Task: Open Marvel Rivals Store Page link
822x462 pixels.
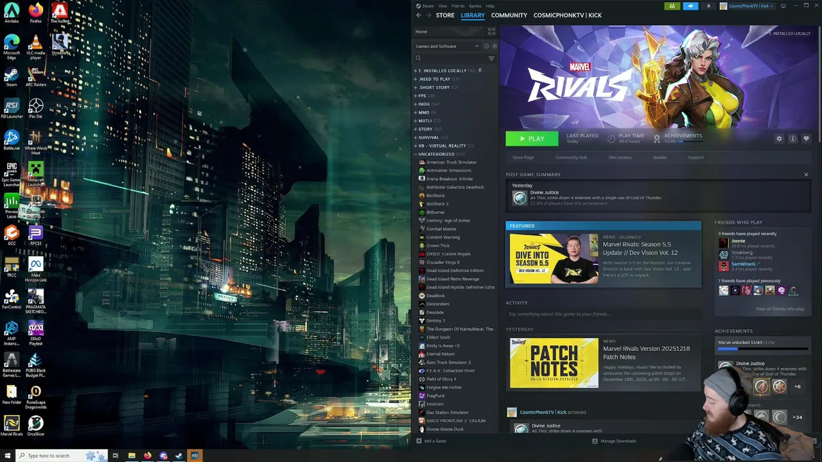Action: (x=523, y=157)
